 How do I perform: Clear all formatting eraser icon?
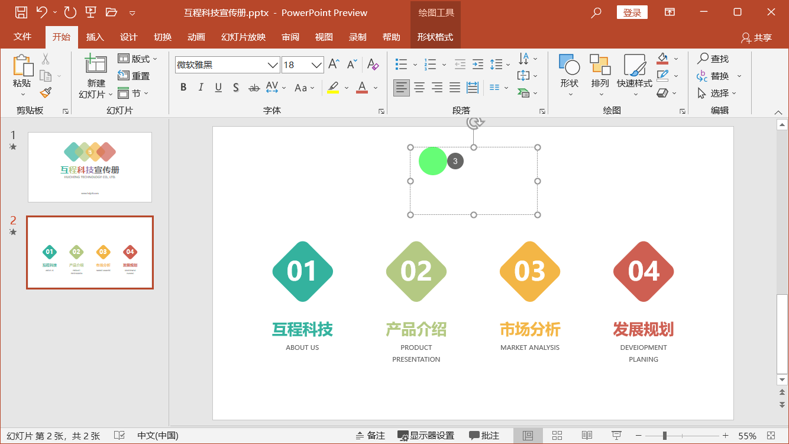(x=373, y=64)
